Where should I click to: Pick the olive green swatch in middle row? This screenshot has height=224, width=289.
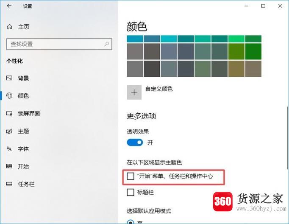[x=236, y=51]
